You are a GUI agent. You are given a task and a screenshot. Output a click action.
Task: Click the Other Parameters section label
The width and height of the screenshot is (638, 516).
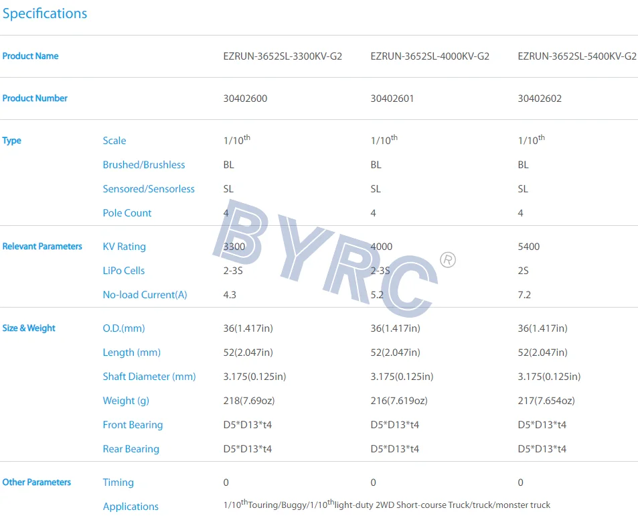(37, 482)
